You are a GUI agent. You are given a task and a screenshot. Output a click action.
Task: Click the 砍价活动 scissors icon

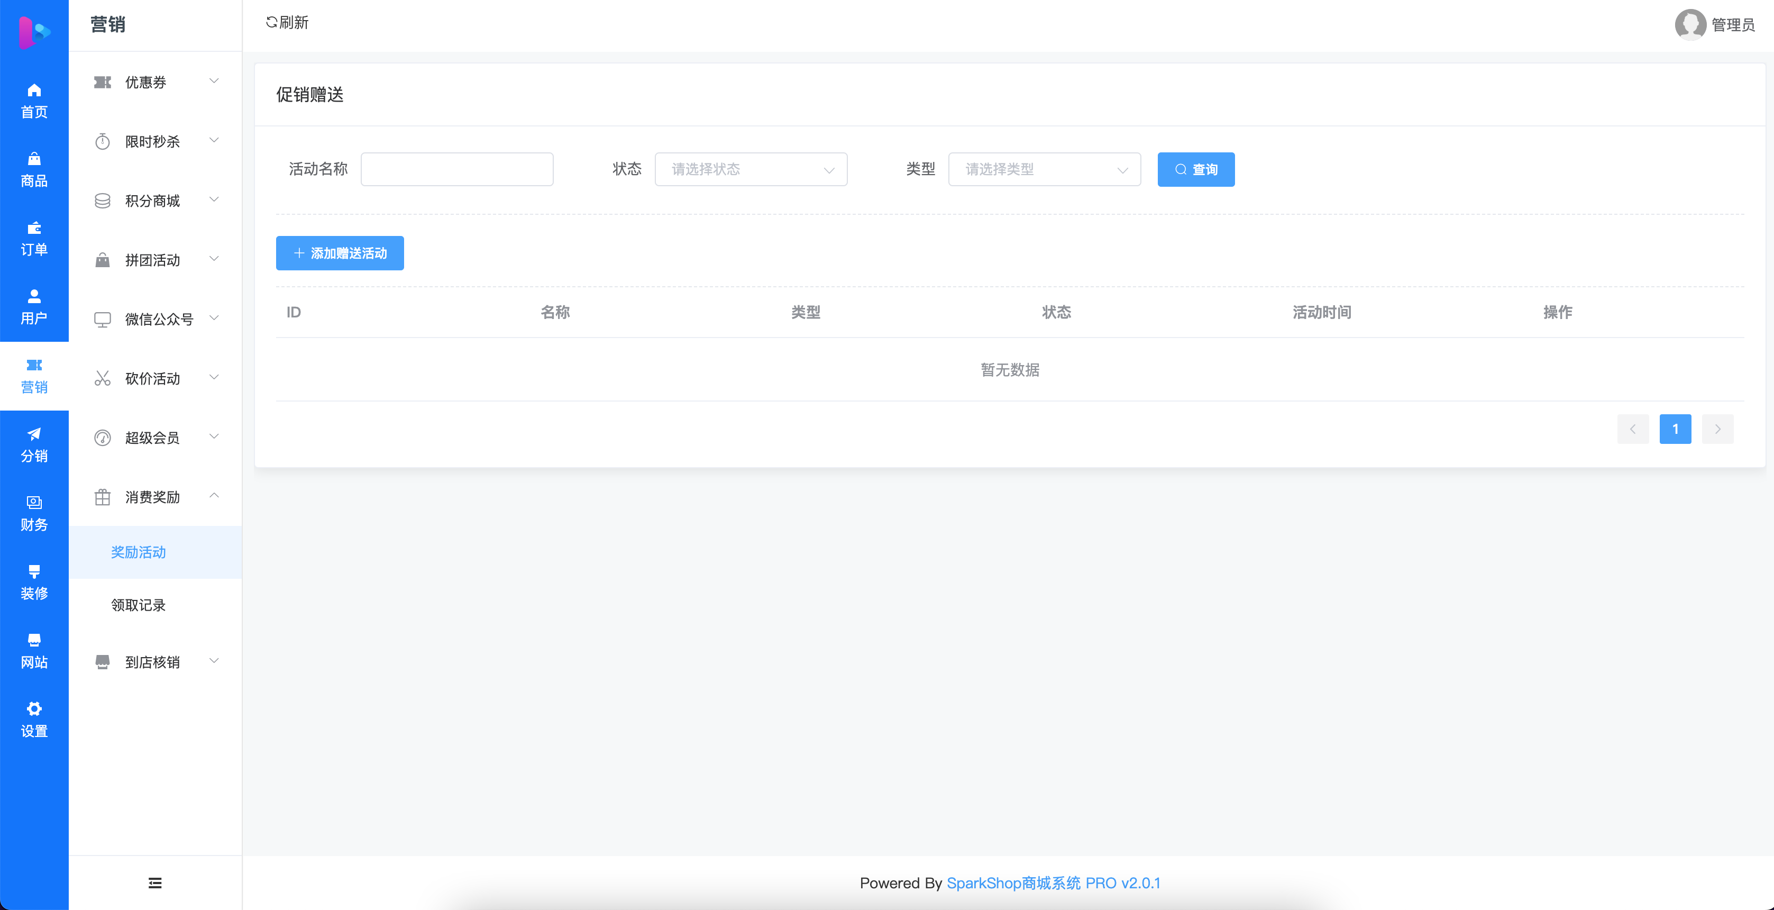tap(103, 379)
